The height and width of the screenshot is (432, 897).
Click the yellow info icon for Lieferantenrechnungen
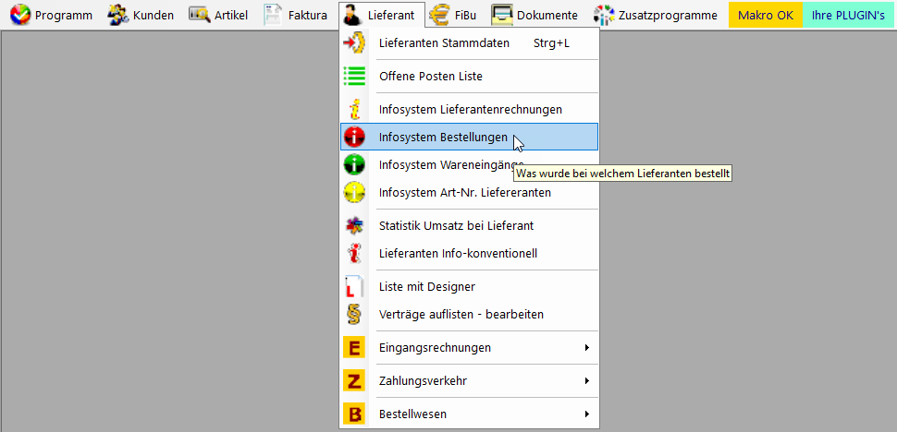coord(354,109)
